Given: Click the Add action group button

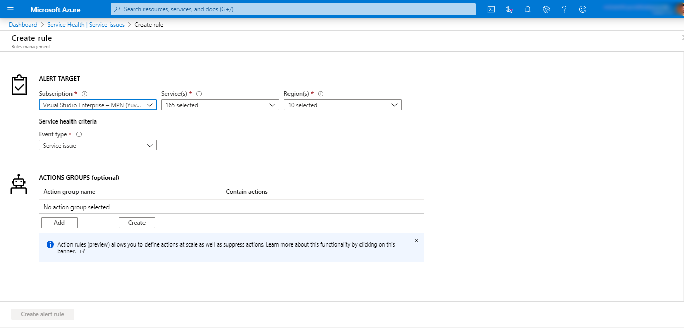Looking at the screenshot, I should coord(59,223).
